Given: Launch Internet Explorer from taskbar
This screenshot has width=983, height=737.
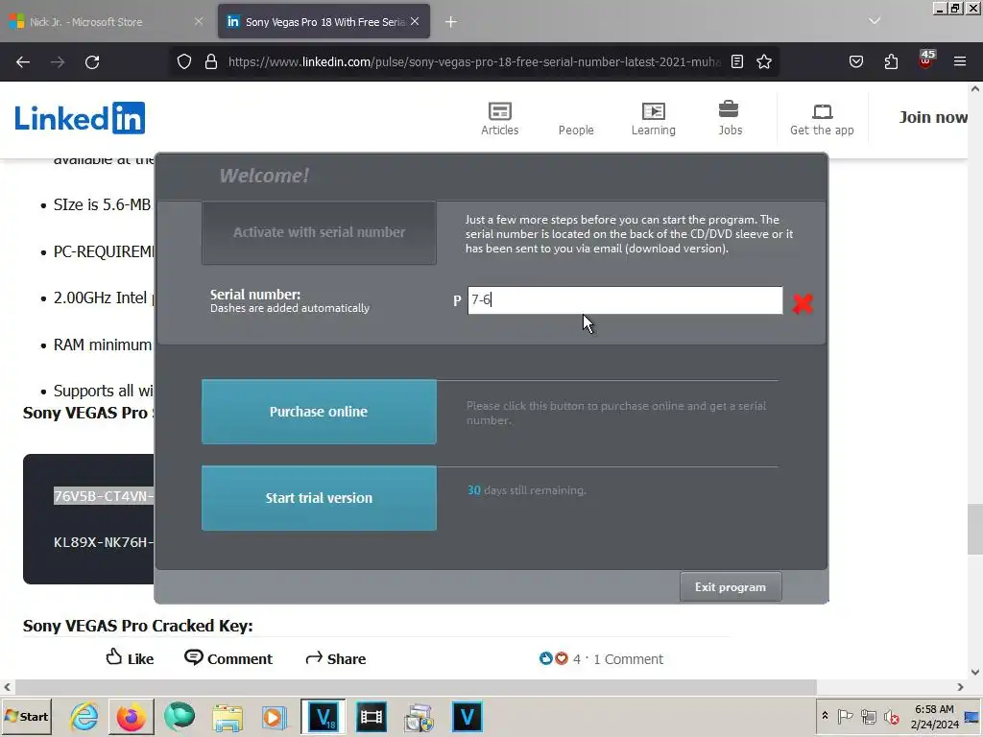Looking at the screenshot, I should tap(84, 717).
